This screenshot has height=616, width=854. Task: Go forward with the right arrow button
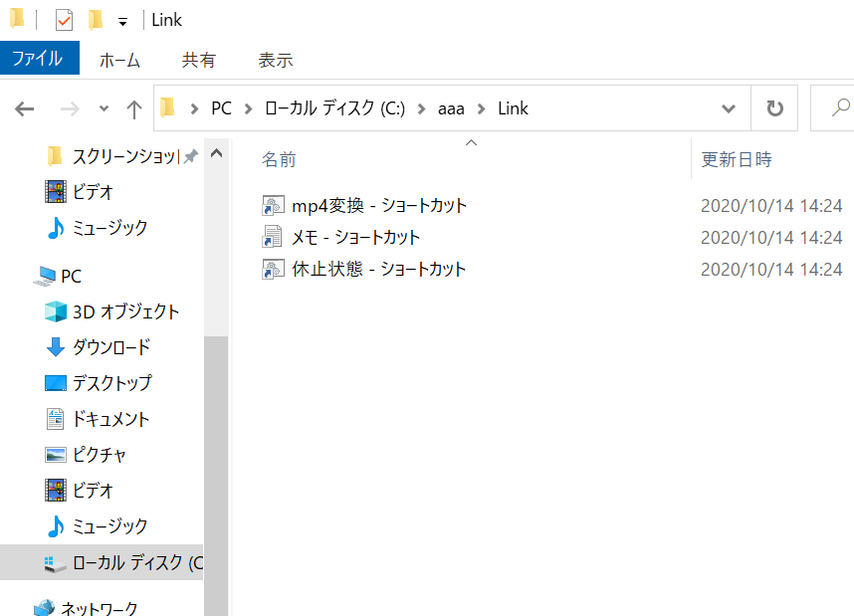[70, 108]
